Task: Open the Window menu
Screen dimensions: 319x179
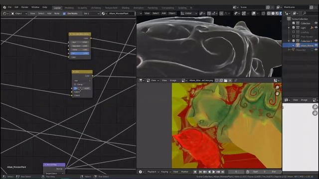Action: coord(35,7)
